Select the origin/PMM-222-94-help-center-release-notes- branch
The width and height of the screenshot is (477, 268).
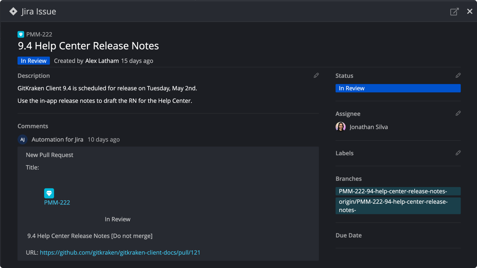tap(398, 206)
